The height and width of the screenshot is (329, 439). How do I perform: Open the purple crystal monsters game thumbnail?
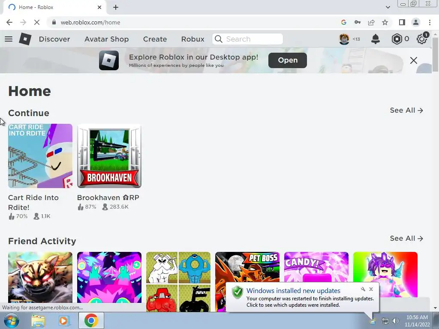(109, 278)
